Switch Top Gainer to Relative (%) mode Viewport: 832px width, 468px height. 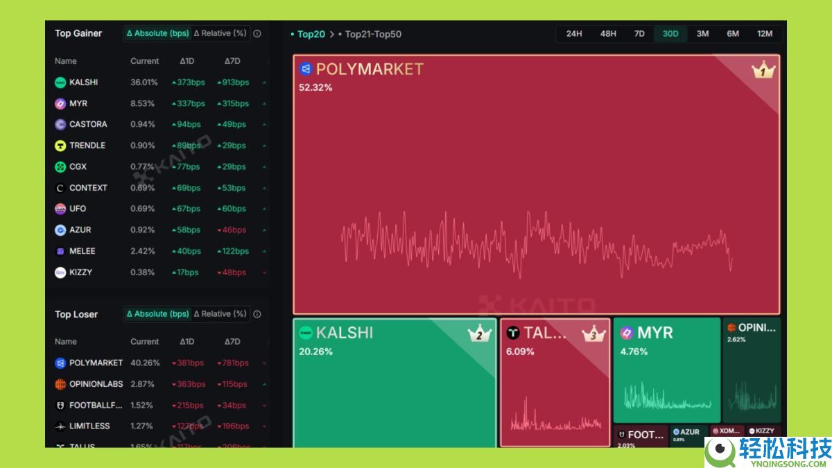coord(220,33)
